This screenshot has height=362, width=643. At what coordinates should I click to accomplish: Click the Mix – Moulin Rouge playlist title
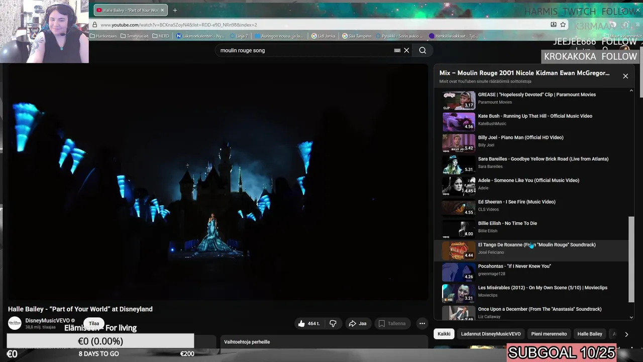tap(524, 73)
